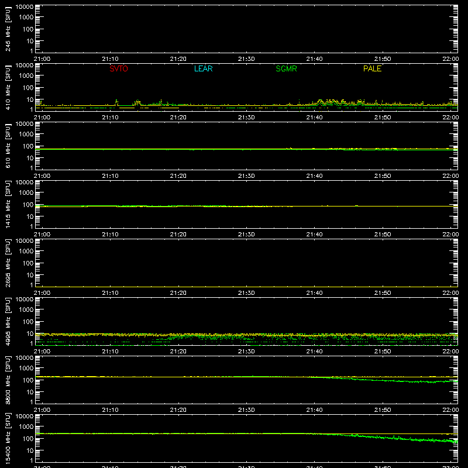Image resolution: width=468 pixels, height=468 pixels.
Task: Click 21:20 time label below 4995 MHz panel
Action: [x=178, y=352]
